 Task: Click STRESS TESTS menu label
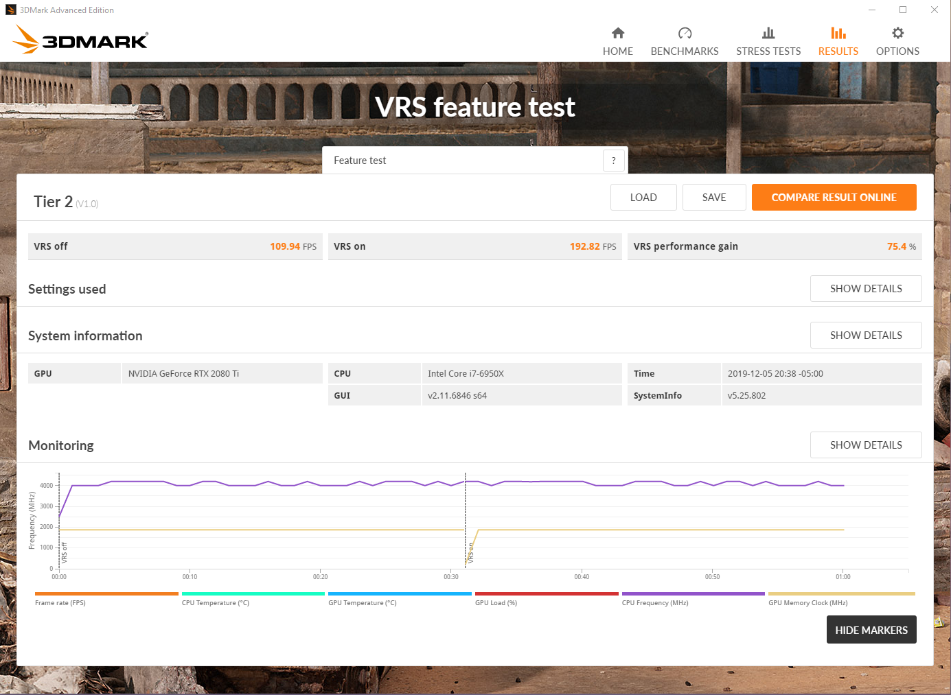click(x=768, y=51)
